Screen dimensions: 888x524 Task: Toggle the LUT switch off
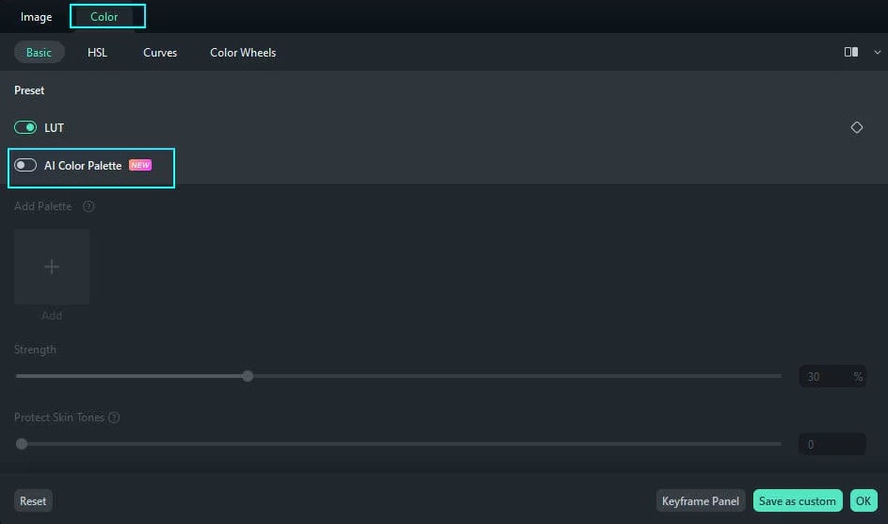[x=25, y=127]
